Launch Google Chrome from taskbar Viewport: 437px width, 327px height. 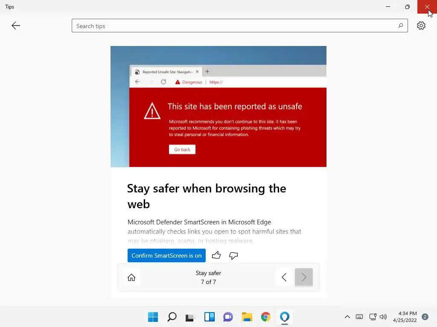tap(265, 317)
